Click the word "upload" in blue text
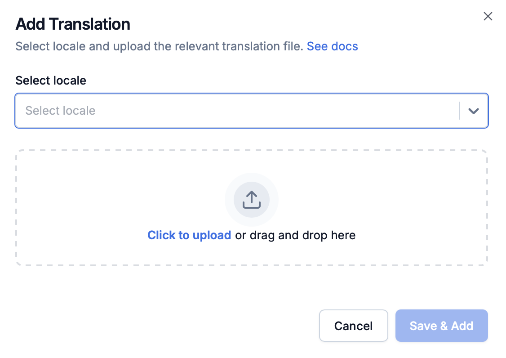The image size is (506, 358). tap(212, 235)
